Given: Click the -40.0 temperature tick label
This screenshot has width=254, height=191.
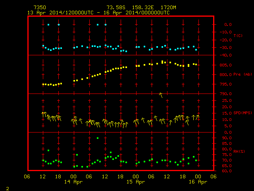Looking at the screenshot, I should click(x=225, y=55).
